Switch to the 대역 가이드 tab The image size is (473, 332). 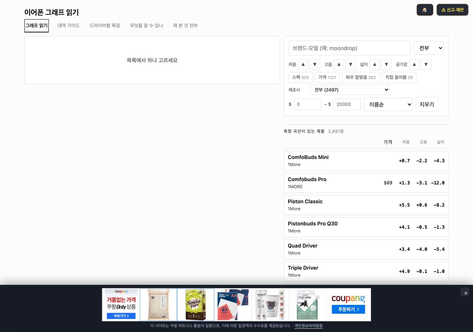[69, 26]
